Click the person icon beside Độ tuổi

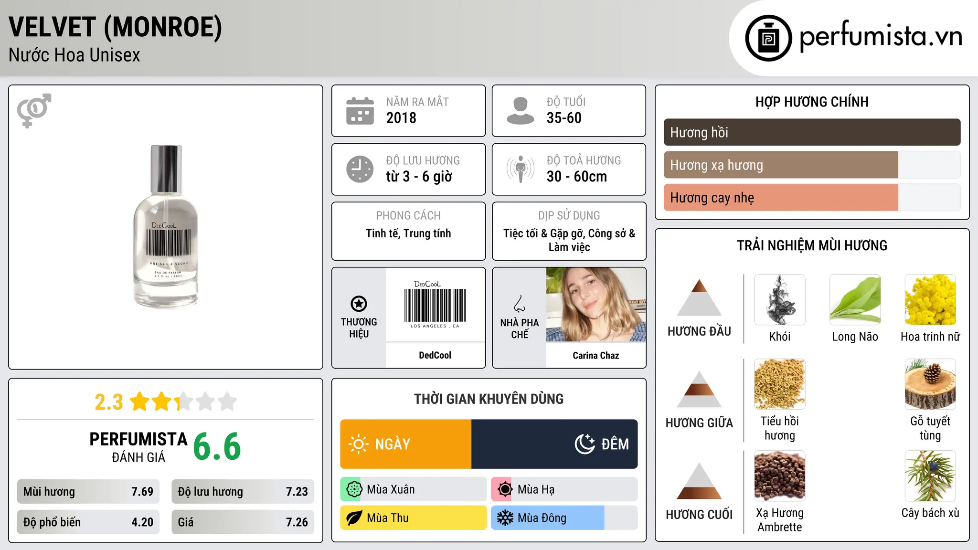click(x=520, y=111)
